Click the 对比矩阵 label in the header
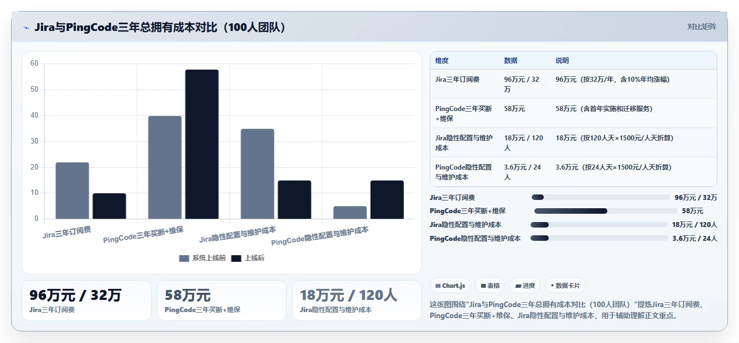 click(x=701, y=27)
